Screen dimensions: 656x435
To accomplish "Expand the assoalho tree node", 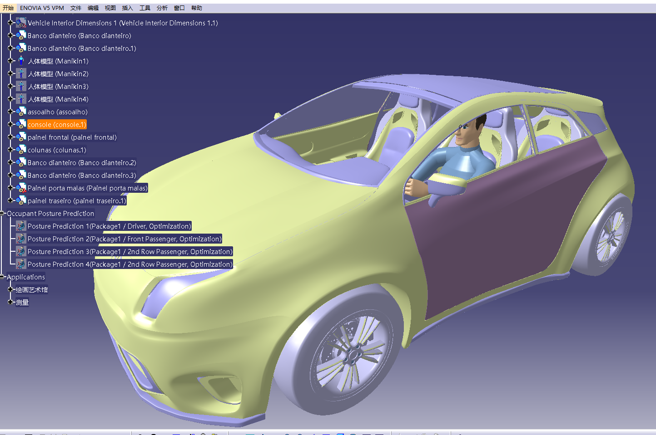I will tap(10, 111).
